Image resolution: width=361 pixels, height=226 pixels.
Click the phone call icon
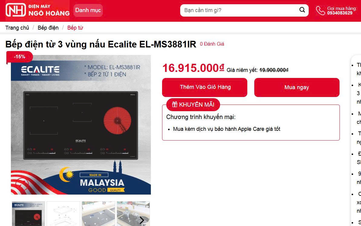(320, 10)
